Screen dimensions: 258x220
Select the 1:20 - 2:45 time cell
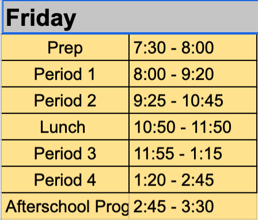[193, 180]
